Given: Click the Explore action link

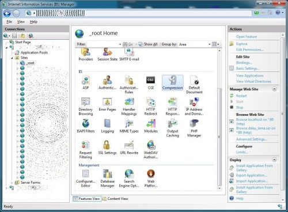Looking at the screenshot, I should [241, 44].
